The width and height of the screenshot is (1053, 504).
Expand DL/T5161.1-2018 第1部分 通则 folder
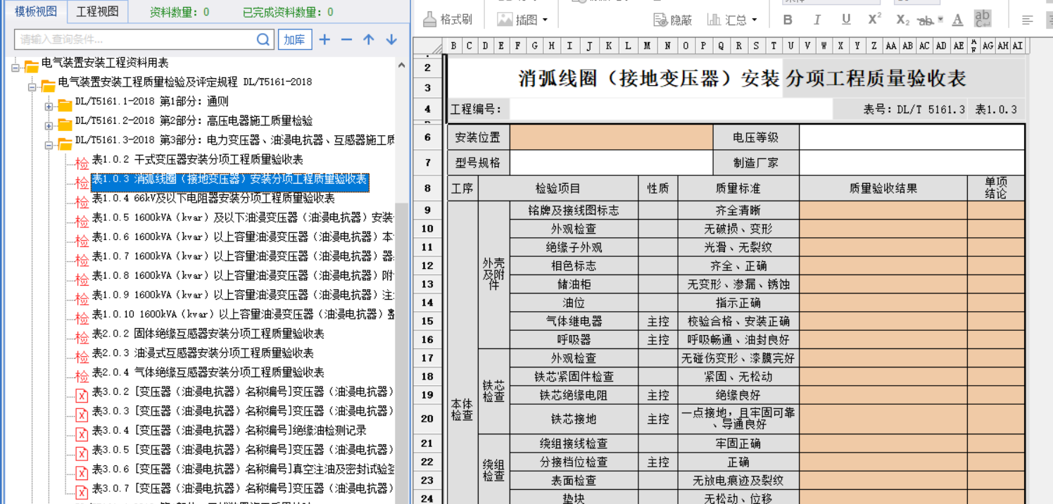(49, 106)
